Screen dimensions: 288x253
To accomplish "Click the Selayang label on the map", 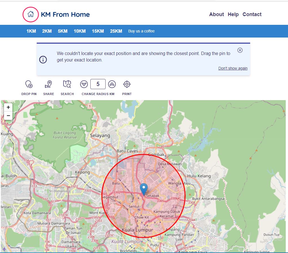I will pyautogui.click(x=100, y=136).
